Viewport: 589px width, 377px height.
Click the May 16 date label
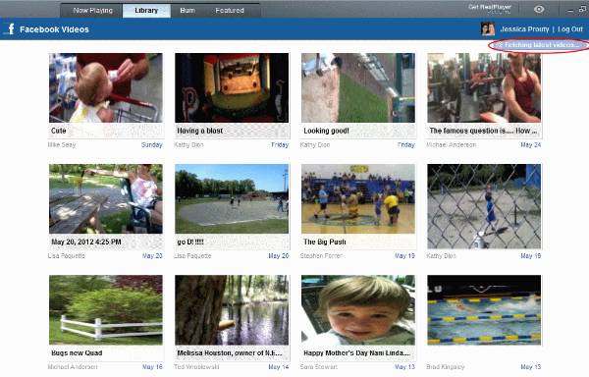[152, 367]
